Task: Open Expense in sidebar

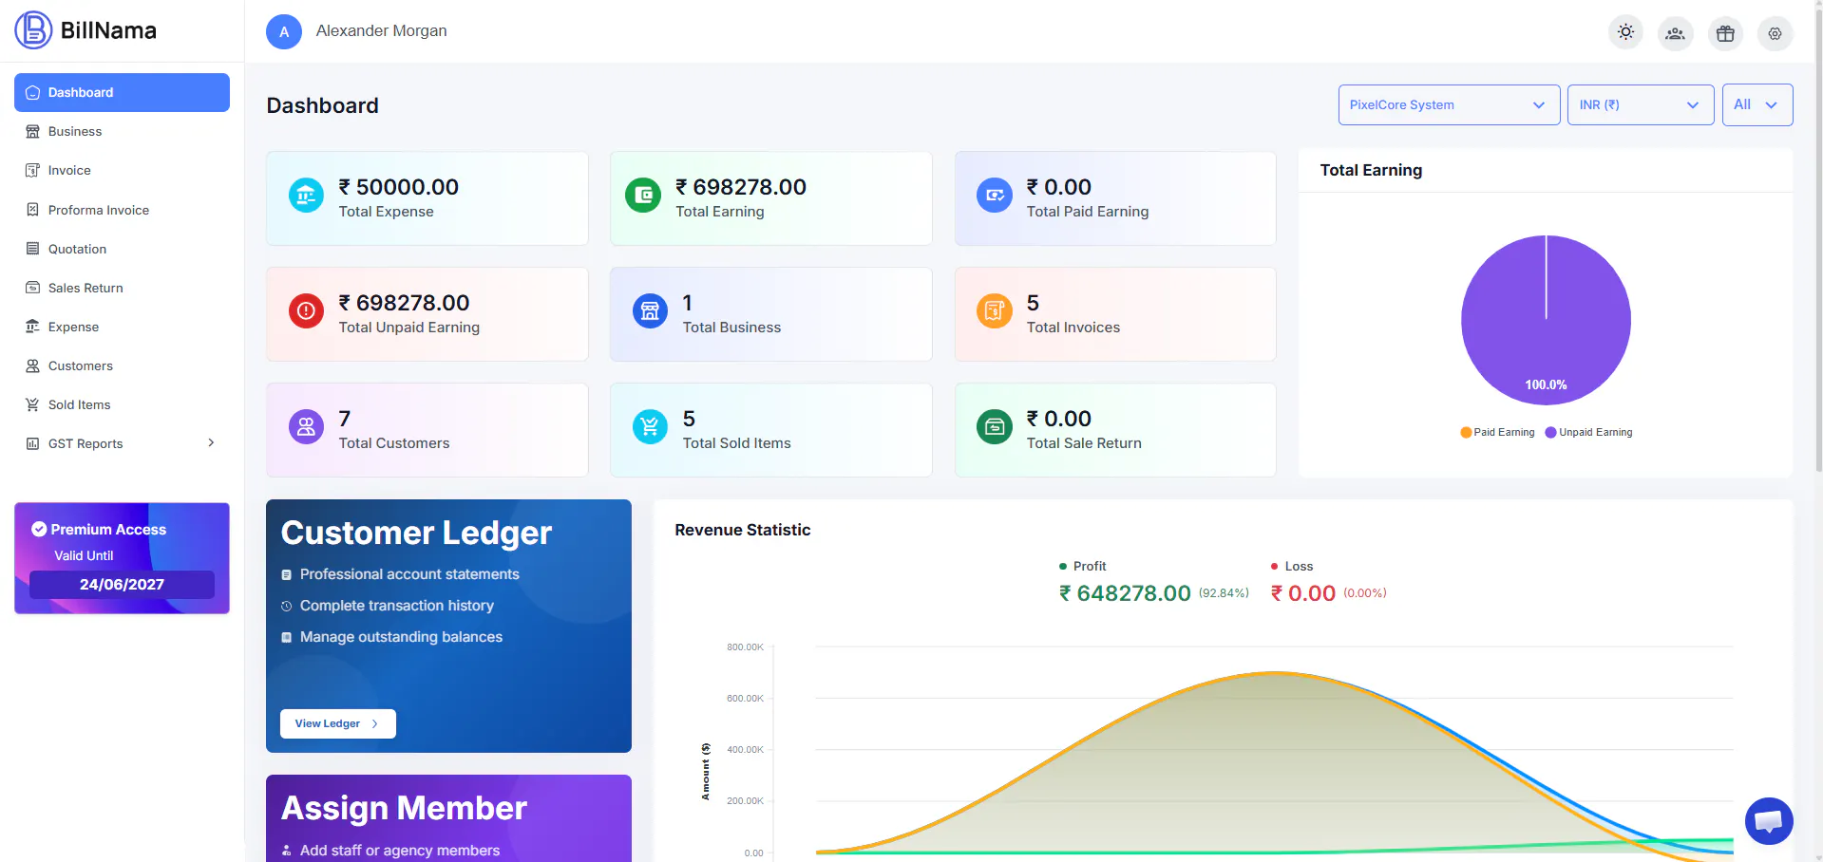Action: coord(122,327)
